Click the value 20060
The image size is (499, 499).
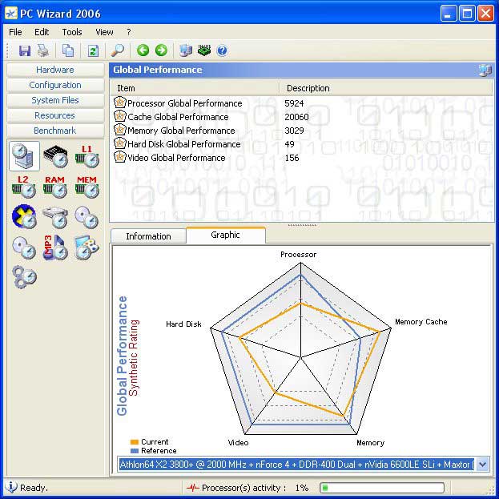click(296, 117)
